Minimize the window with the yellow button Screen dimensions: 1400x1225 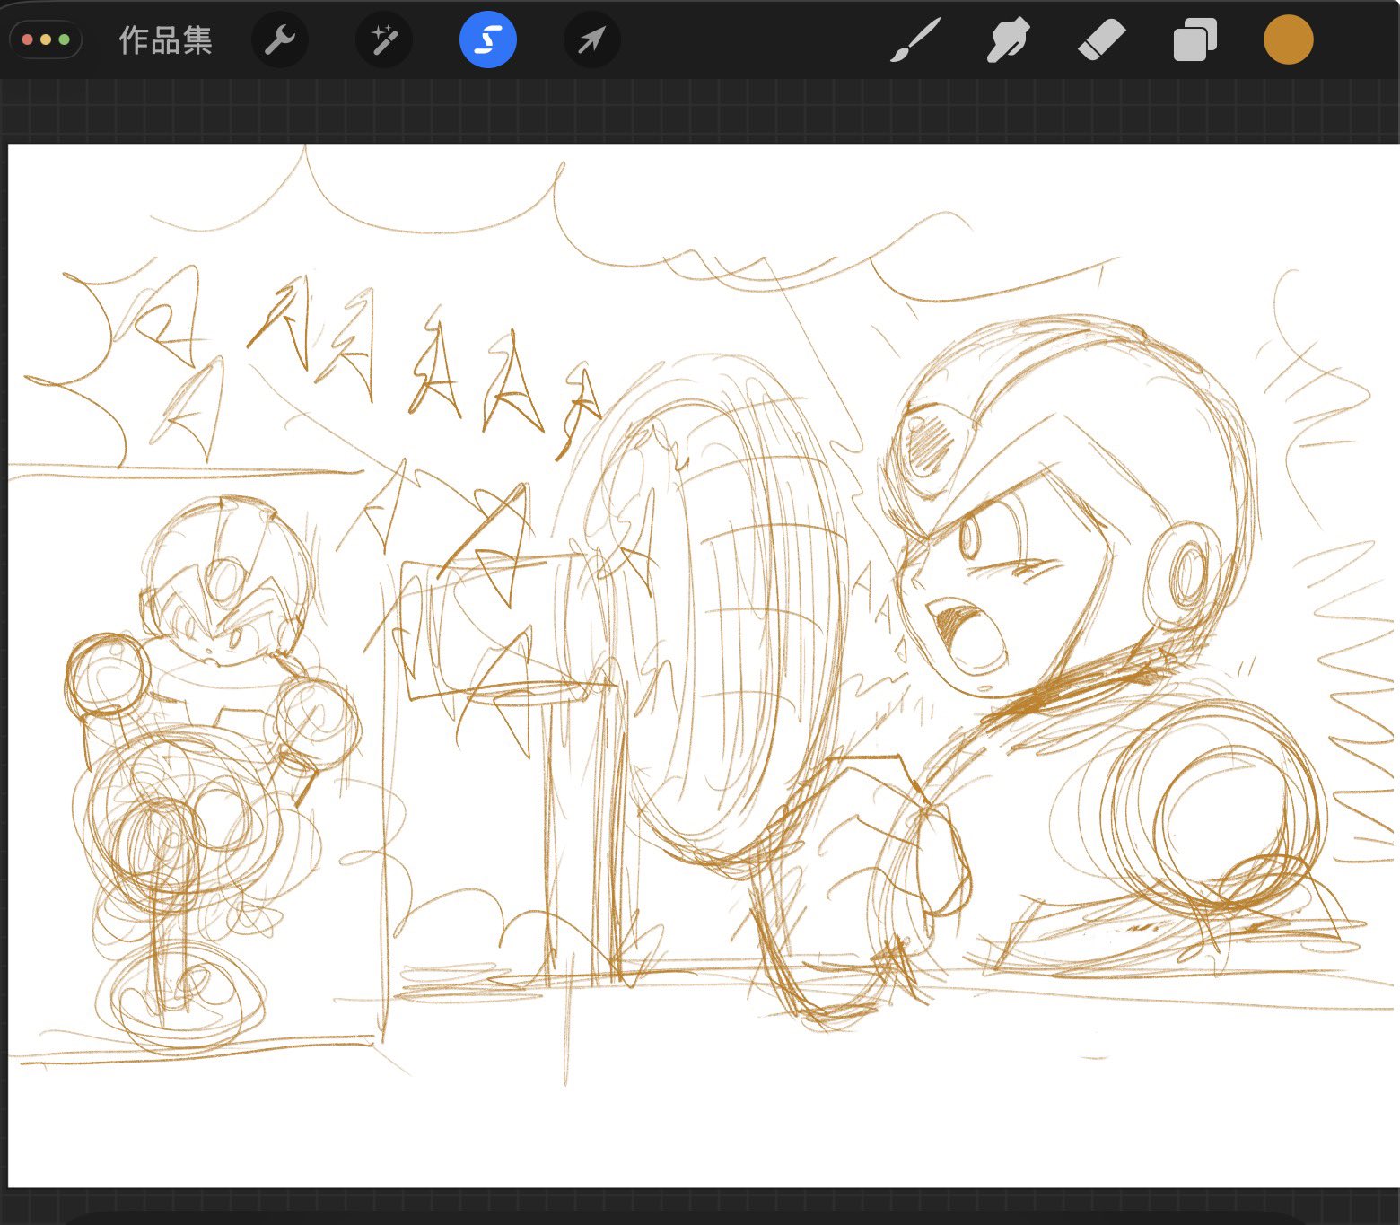pyautogui.click(x=46, y=40)
